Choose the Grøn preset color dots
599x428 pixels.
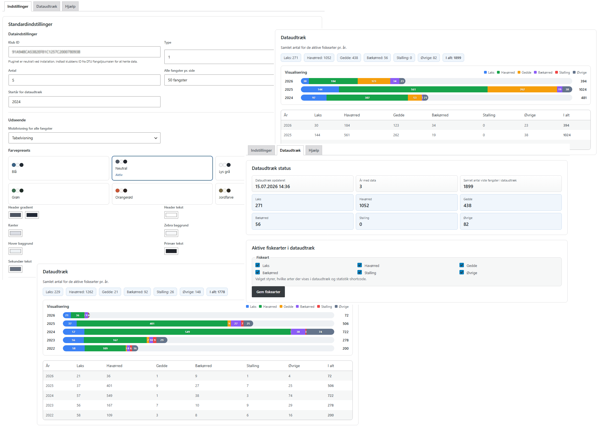[x=18, y=191]
